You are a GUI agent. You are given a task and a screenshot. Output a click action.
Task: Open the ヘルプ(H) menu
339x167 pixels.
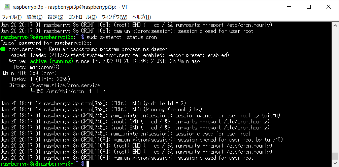point(141,17)
